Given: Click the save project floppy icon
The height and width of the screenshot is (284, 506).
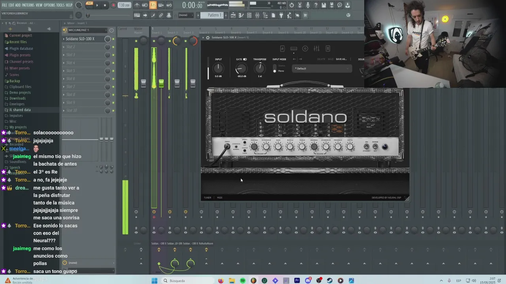Looking at the screenshot, I should point(323,5).
